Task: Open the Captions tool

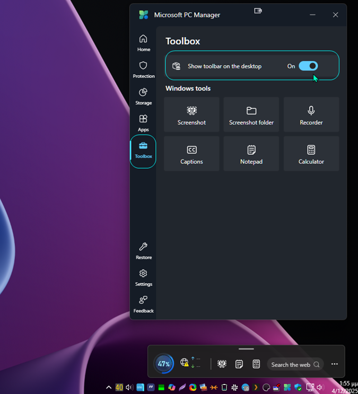Action: [191, 154]
